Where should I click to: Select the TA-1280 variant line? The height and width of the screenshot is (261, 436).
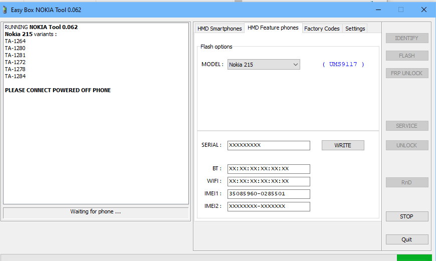(x=16, y=48)
